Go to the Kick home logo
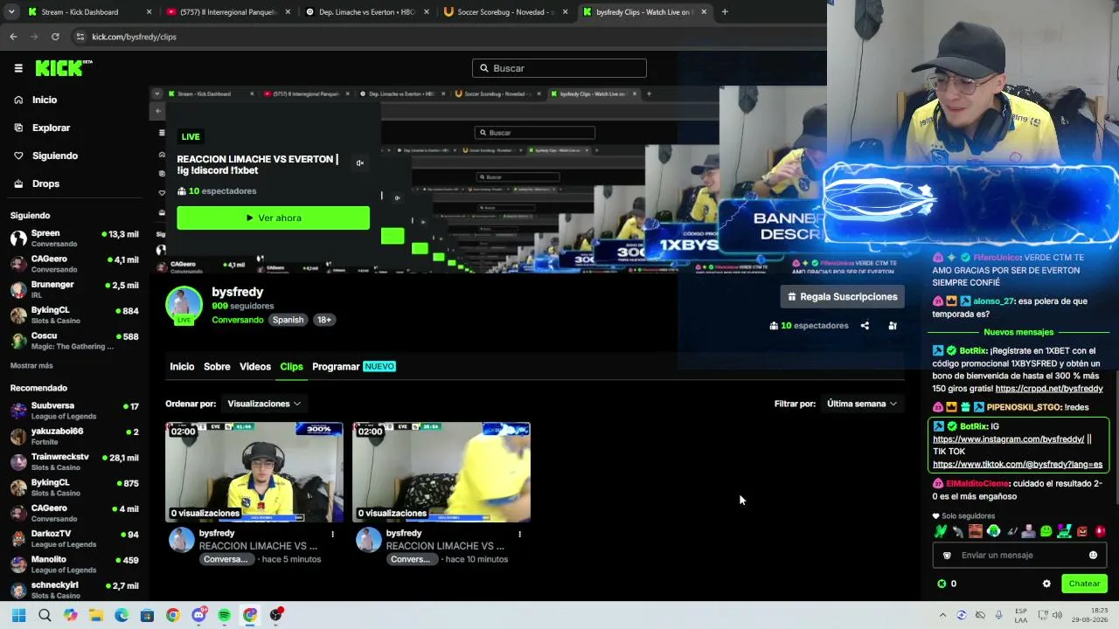1119x629 pixels. tap(64, 68)
